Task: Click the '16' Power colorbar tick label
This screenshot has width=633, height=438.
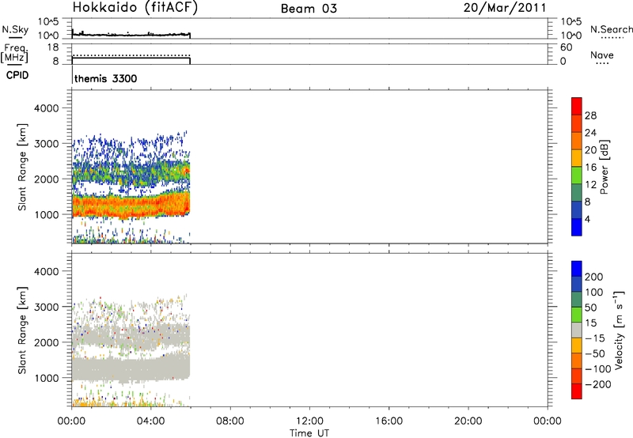Action: click(x=590, y=168)
